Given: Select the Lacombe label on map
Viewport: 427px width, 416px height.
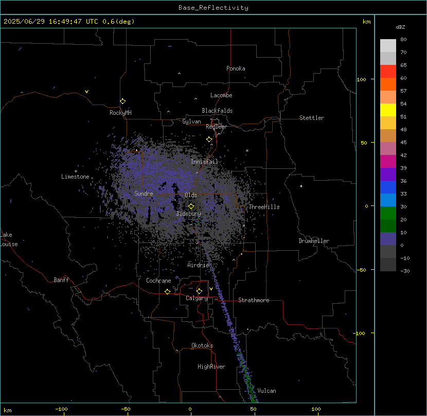Looking at the screenshot, I should [x=221, y=95].
